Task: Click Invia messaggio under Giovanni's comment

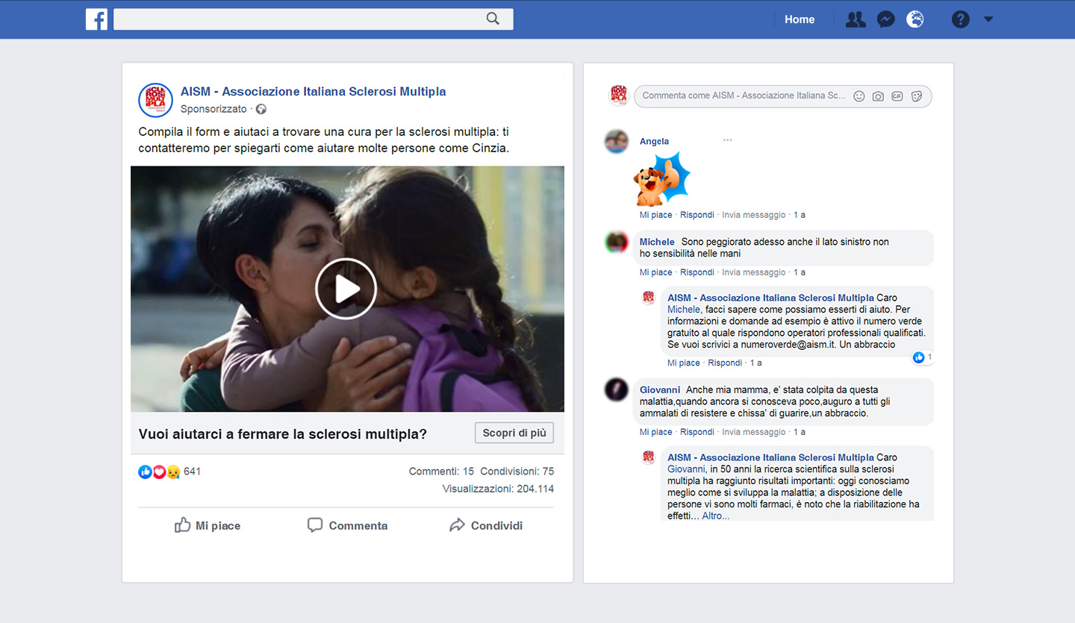Action: [x=754, y=432]
